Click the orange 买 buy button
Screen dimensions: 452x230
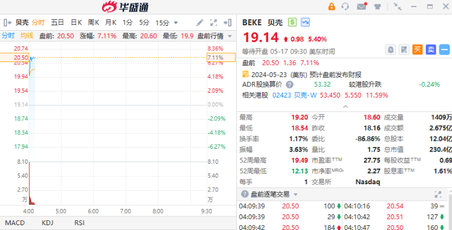pyautogui.click(x=417, y=50)
